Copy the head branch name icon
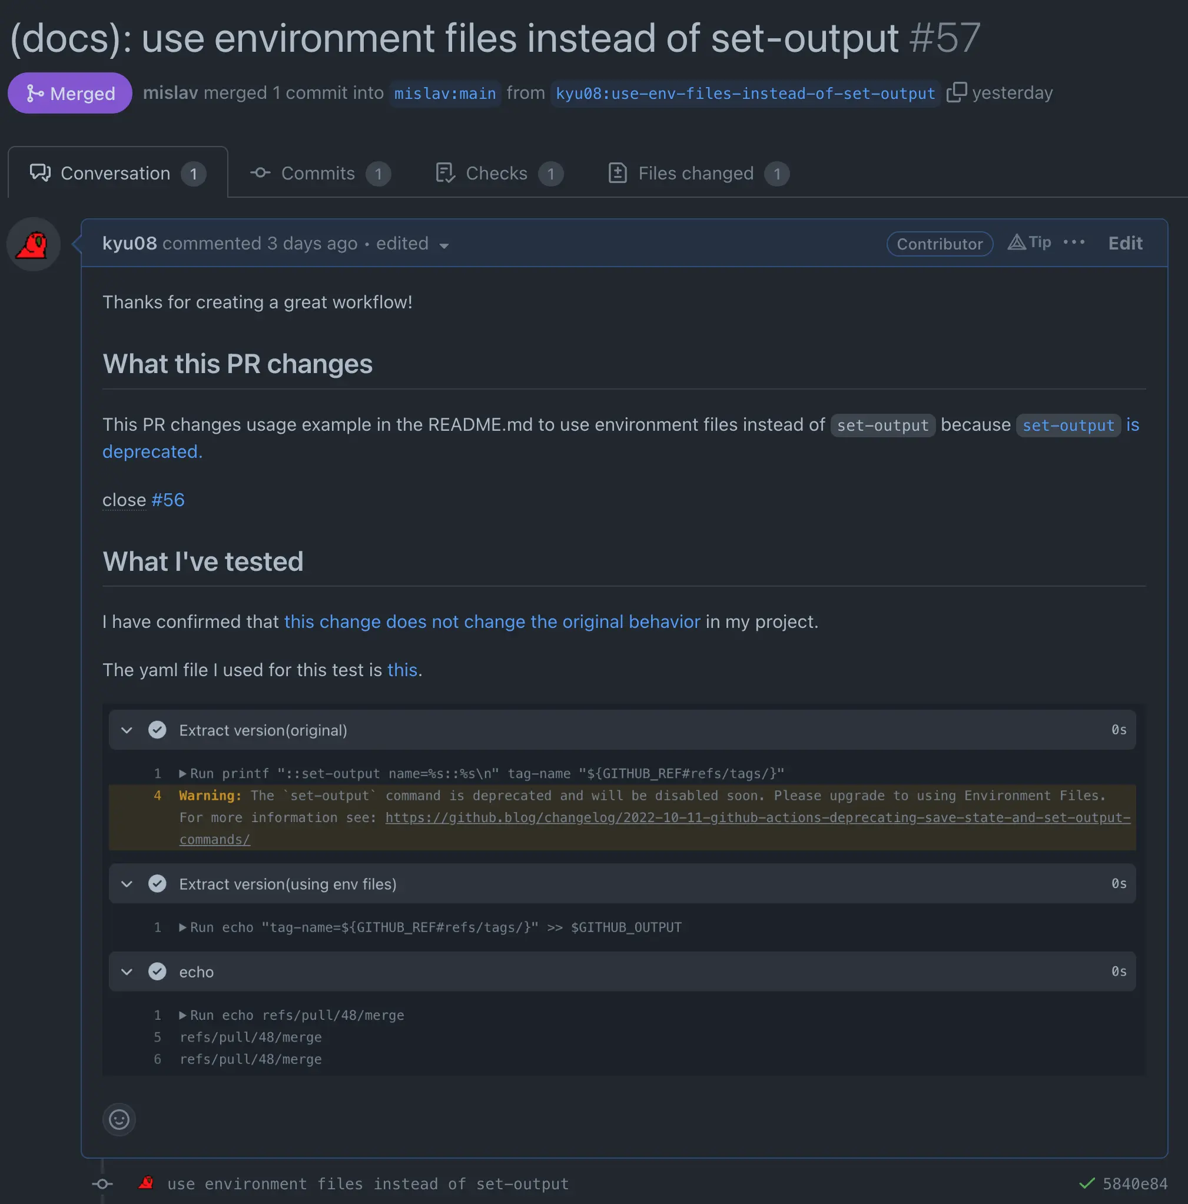Screen dimensions: 1188x1204 (x=956, y=92)
